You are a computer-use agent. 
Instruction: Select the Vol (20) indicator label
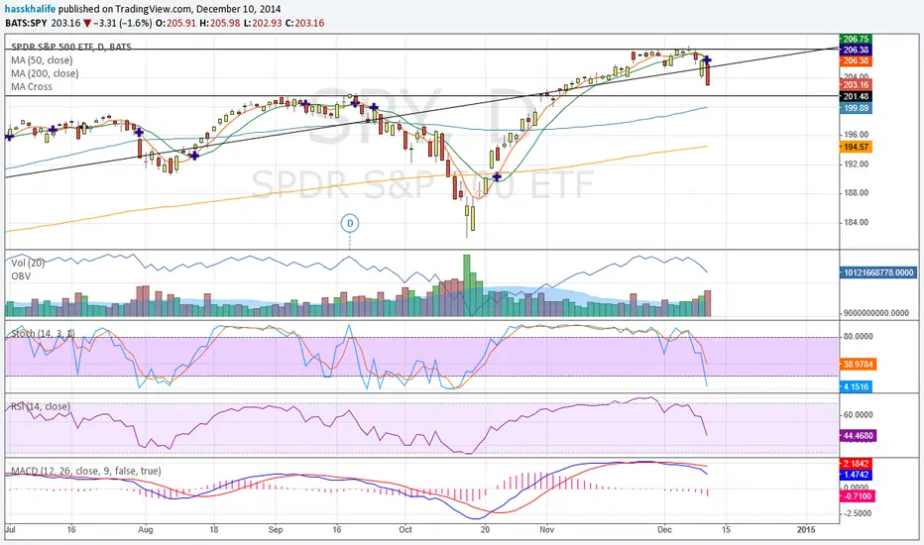(x=28, y=263)
